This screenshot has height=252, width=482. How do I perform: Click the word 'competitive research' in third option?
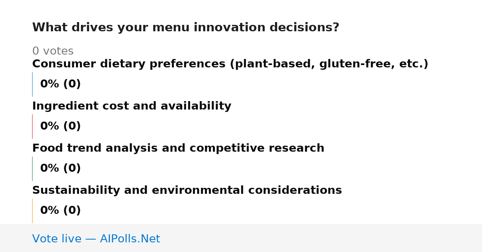point(257,148)
